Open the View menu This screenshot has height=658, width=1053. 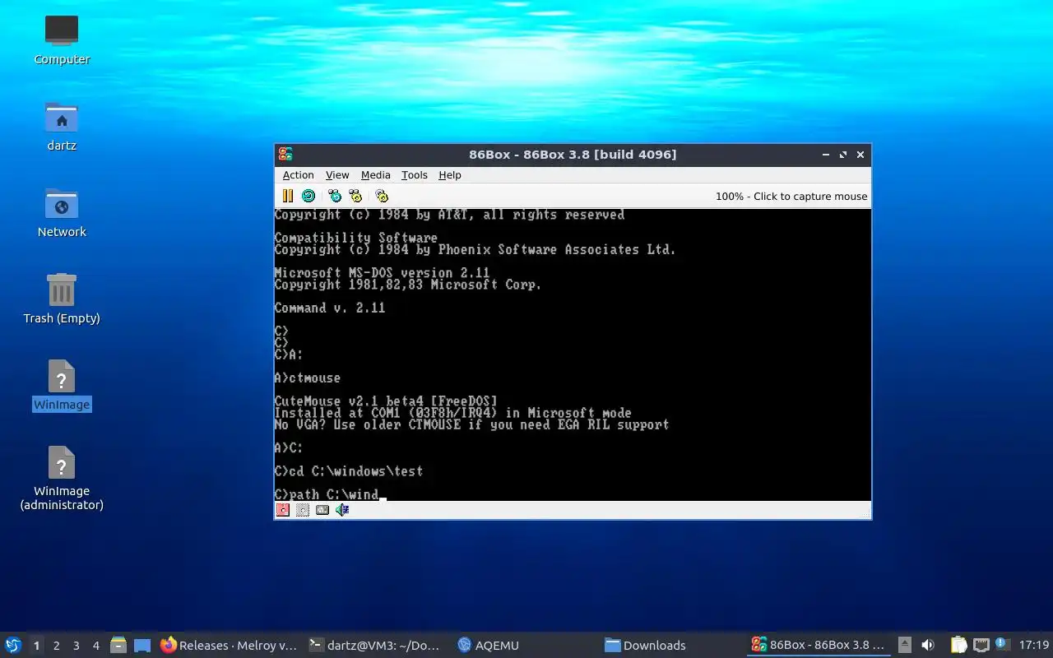click(x=337, y=175)
